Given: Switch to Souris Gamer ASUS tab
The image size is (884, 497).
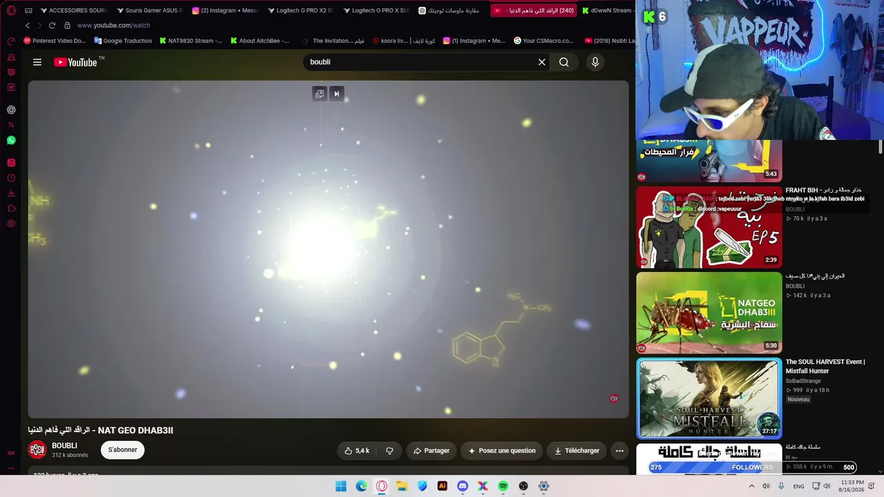Looking at the screenshot, I should tap(149, 10).
